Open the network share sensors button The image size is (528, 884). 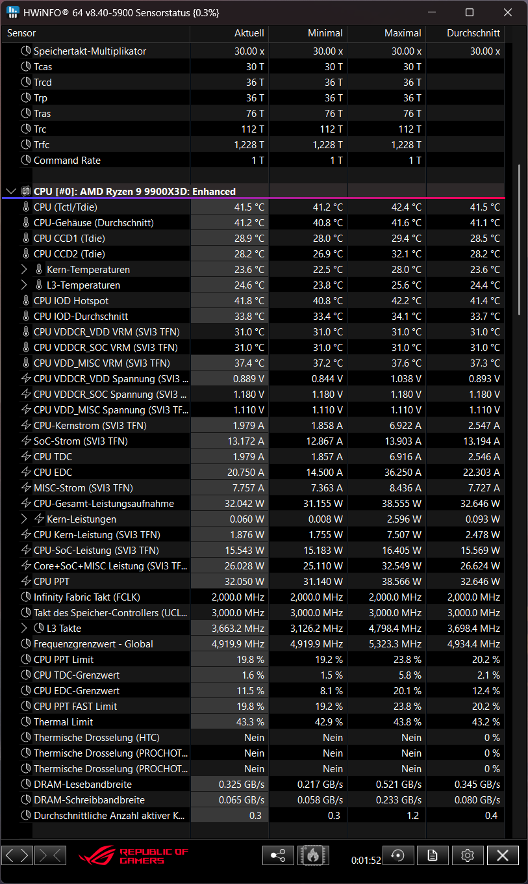click(x=278, y=855)
